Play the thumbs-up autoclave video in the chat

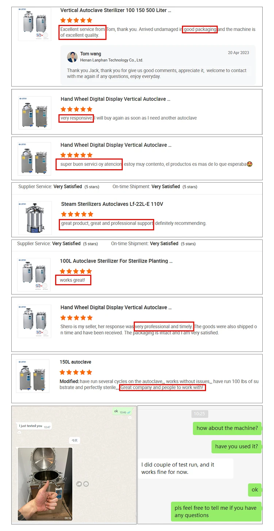(45, 484)
